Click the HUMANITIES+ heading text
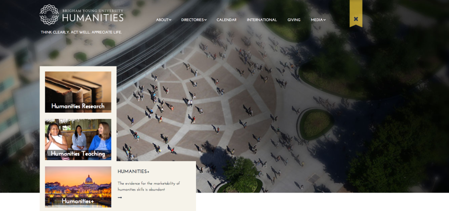 click(133, 172)
